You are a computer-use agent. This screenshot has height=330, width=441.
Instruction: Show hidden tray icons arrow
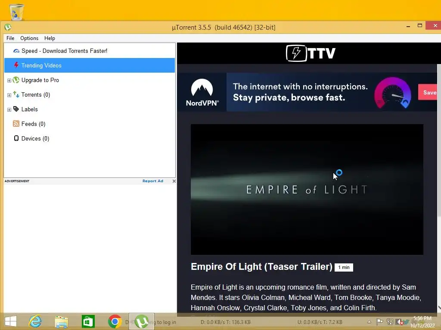click(369, 322)
